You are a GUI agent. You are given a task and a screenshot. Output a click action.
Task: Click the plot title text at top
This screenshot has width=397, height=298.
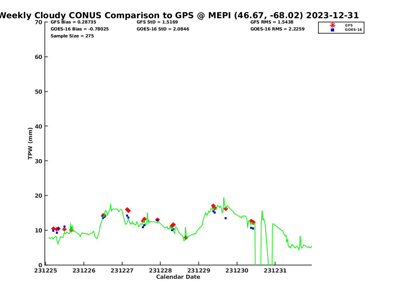click(x=179, y=15)
